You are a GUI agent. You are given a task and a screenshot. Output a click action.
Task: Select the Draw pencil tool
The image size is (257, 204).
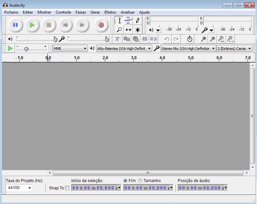[x=137, y=21]
